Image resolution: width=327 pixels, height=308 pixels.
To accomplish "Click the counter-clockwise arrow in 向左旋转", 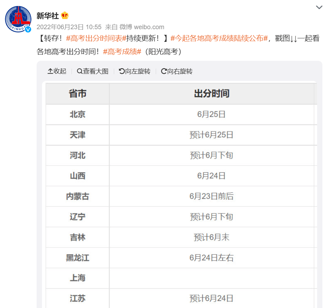I will click(x=122, y=71).
